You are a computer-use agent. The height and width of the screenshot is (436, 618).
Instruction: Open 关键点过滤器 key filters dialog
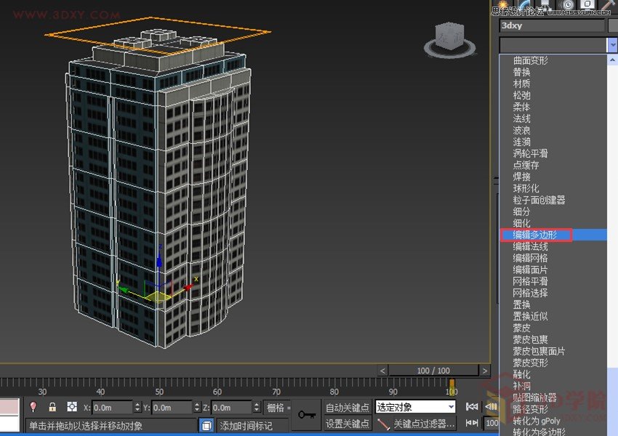(424, 424)
